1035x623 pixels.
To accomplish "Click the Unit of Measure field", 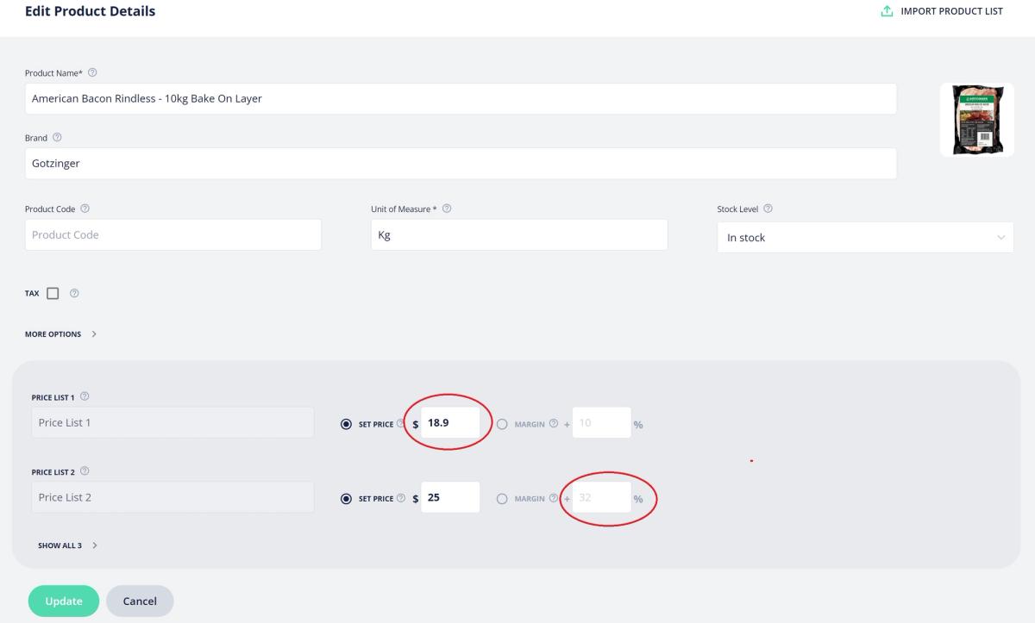I will click(x=519, y=234).
